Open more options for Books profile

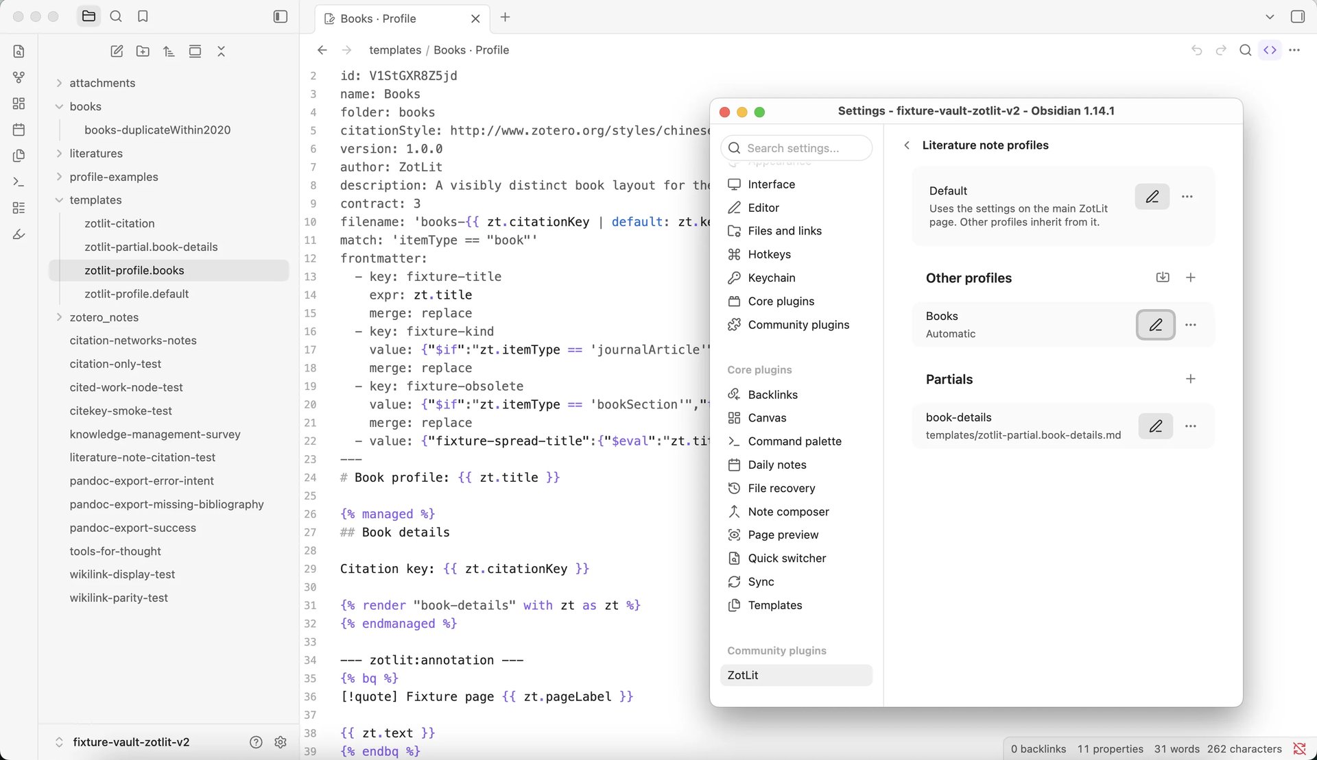[x=1191, y=325]
